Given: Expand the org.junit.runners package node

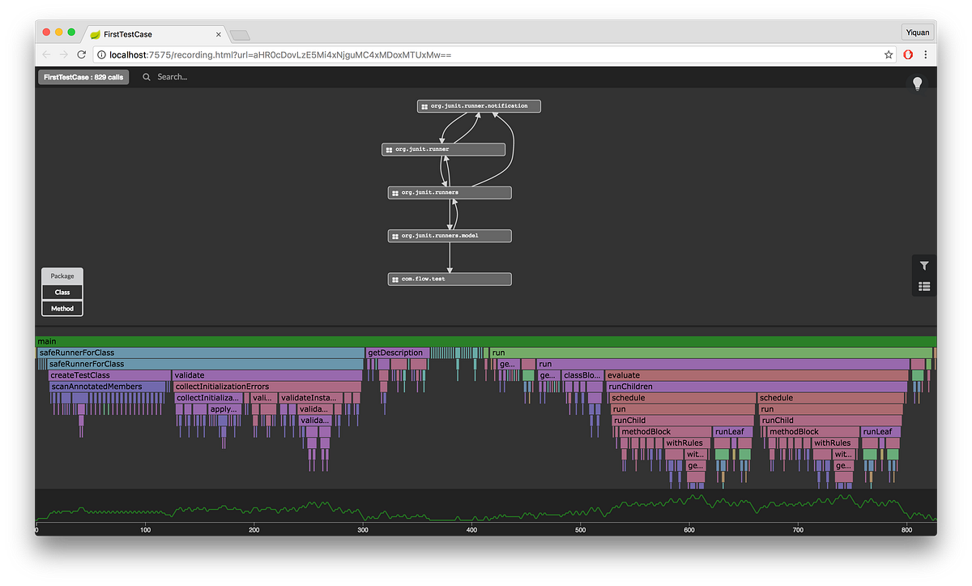Looking at the screenshot, I should [449, 192].
